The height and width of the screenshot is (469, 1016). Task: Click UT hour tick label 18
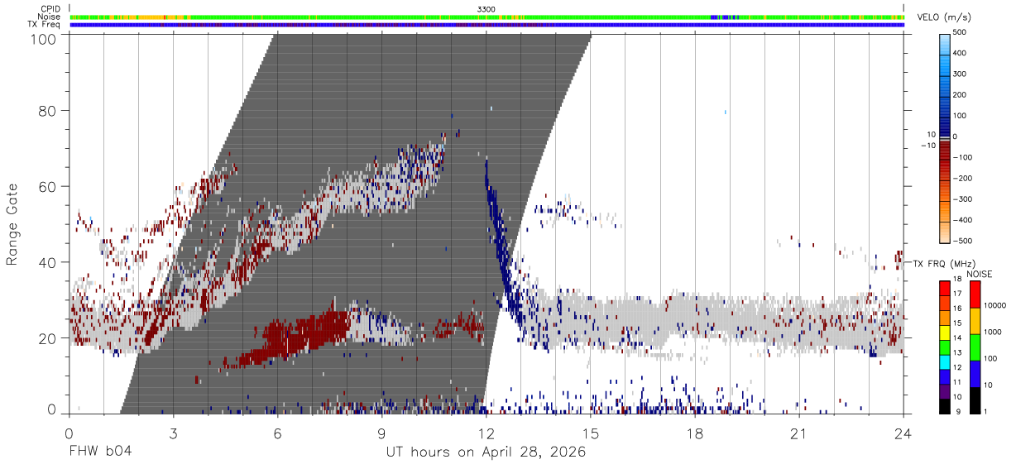pos(694,434)
